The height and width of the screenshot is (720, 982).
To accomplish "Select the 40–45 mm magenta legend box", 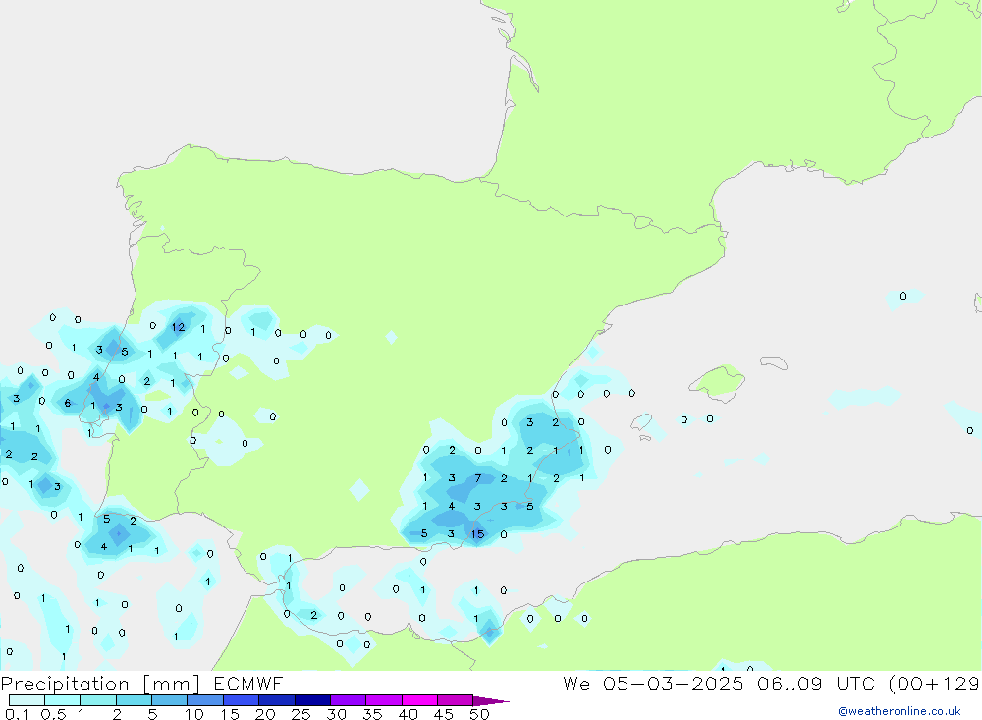I will (x=419, y=700).
